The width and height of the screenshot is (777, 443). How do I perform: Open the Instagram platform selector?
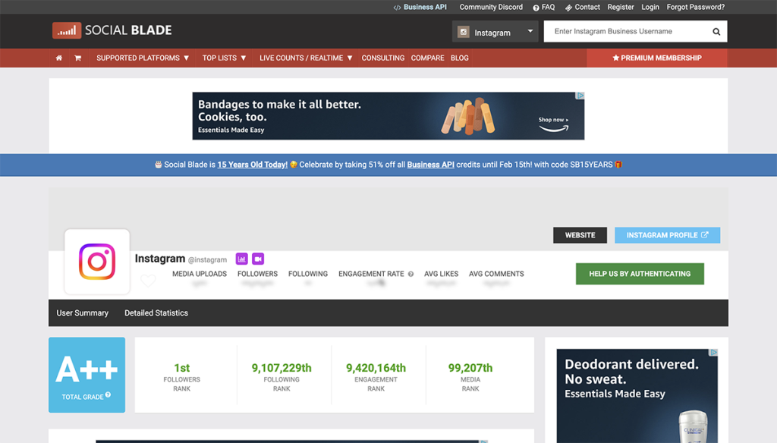(495, 31)
